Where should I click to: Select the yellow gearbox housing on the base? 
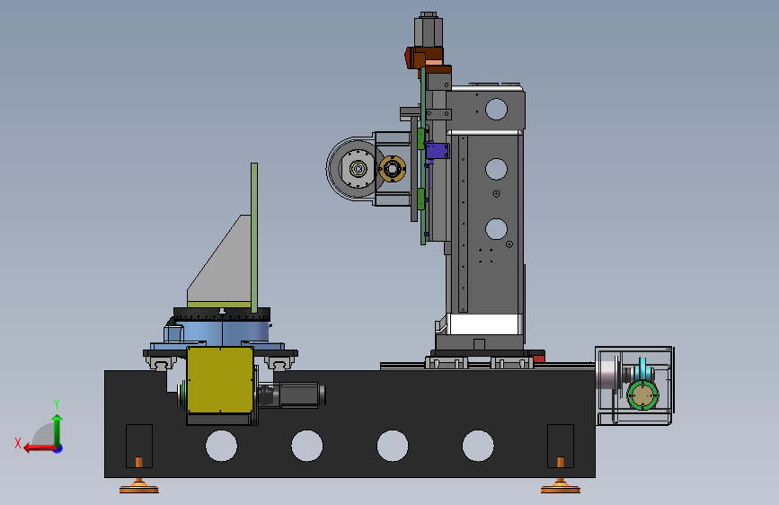coord(220,380)
